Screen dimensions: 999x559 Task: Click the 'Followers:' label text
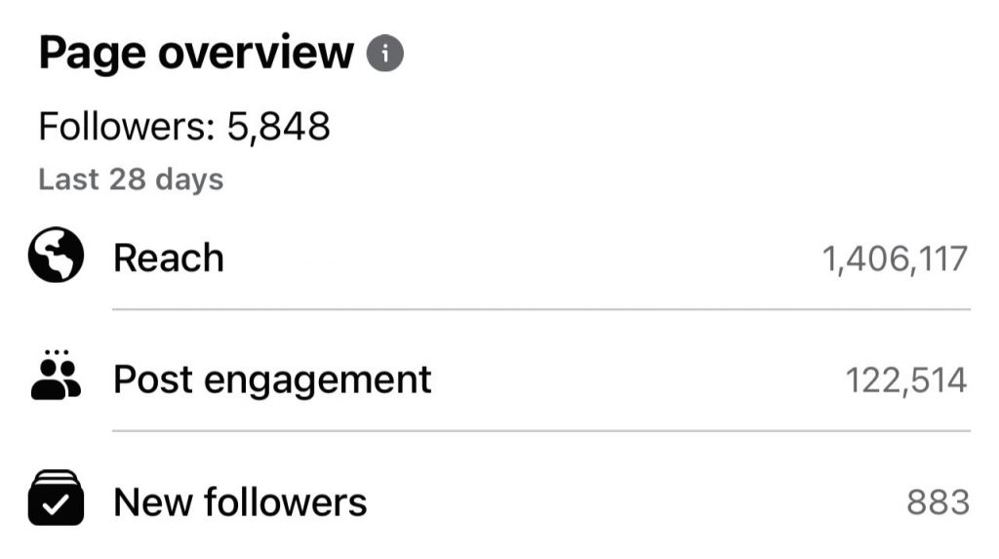128,126
